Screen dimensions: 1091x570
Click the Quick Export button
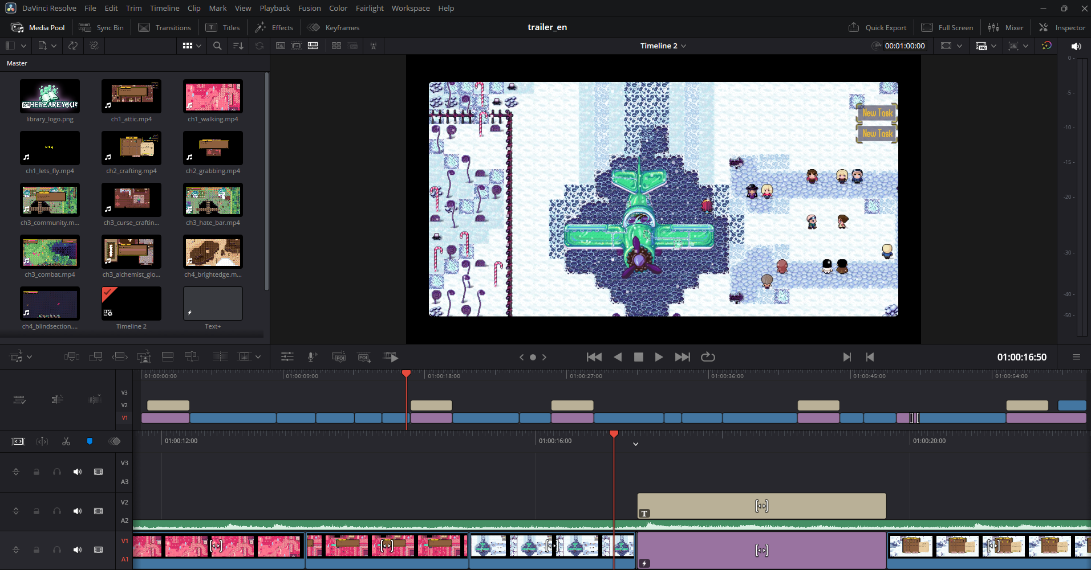tap(878, 27)
